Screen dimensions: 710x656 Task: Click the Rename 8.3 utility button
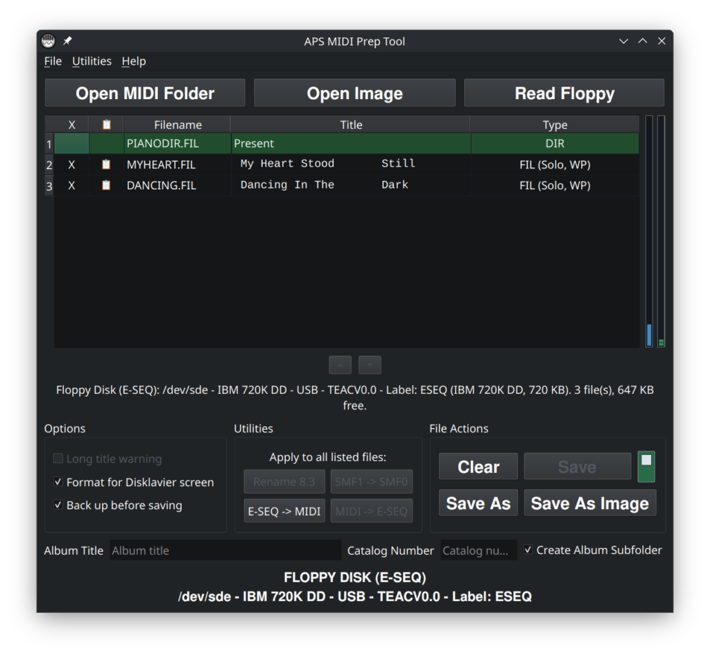pyautogui.click(x=284, y=482)
